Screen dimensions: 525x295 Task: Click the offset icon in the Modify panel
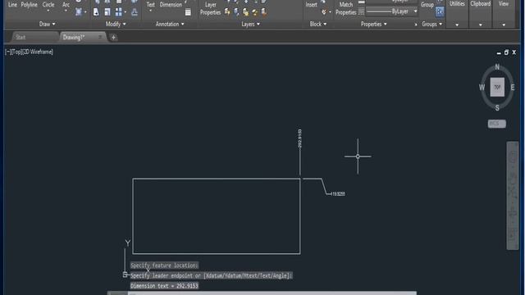[x=135, y=12]
